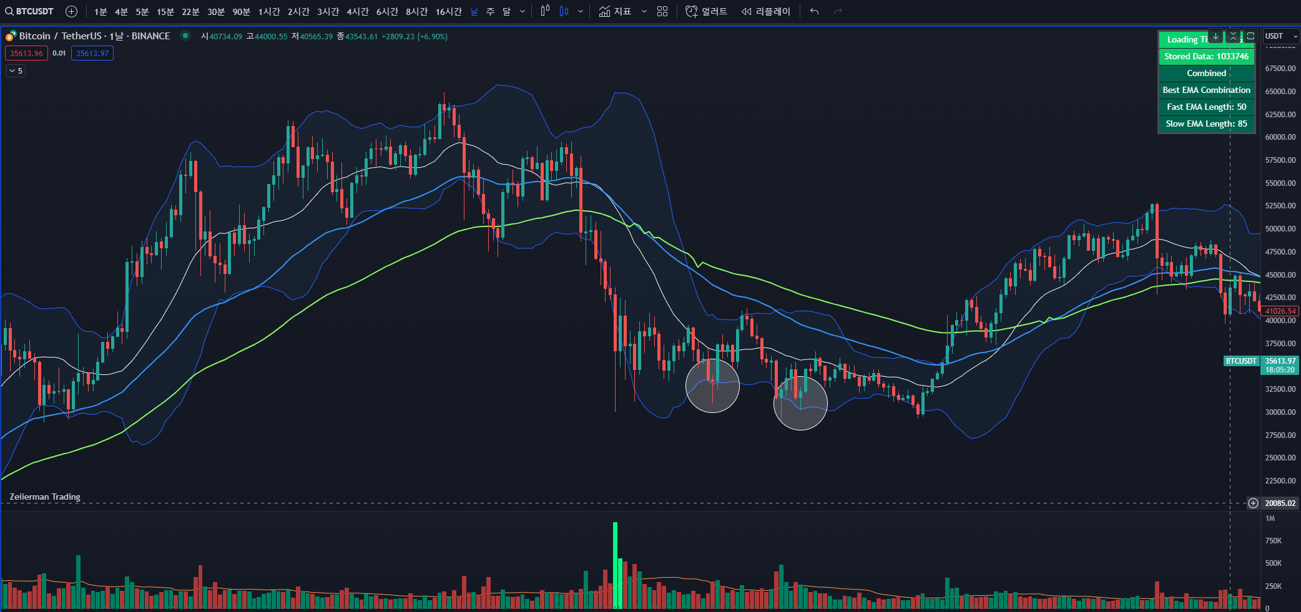
Task: Click the BTCUSDT price label on the scale
Action: pos(1240,361)
